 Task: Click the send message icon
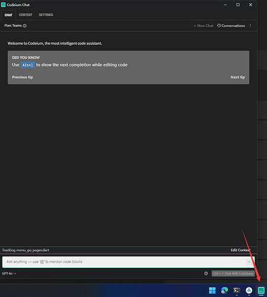point(249,262)
